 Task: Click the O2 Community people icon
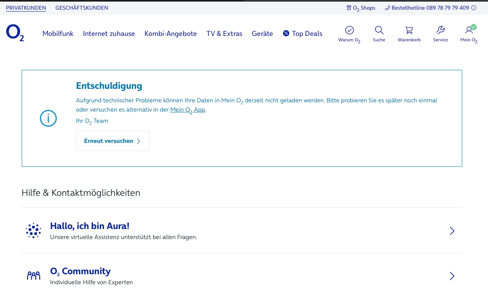(x=33, y=276)
